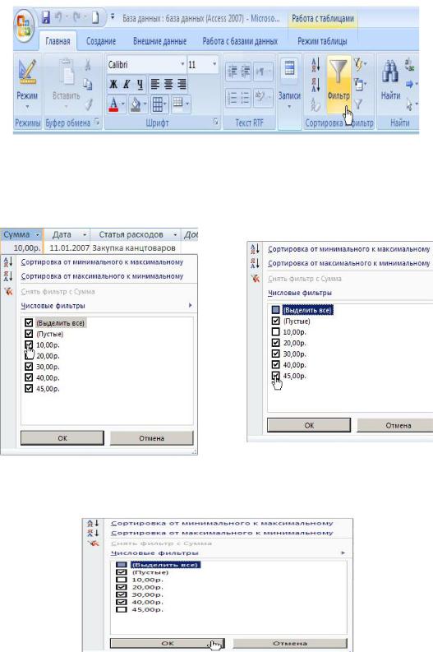Click the new blank document icon in quick access
The image size is (433, 652).
tap(95, 18)
